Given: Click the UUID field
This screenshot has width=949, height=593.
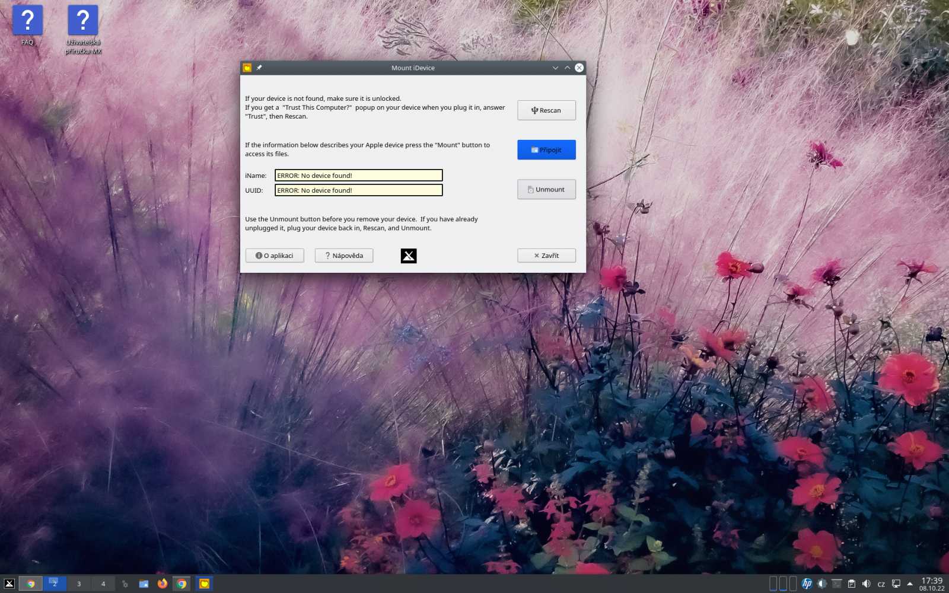Looking at the screenshot, I should pyautogui.click(x=359, y=190).
